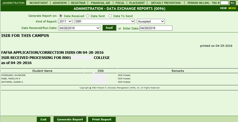The image size is (238, 122).
Task: Open the 2017 year dropdown
Action: point(65,21)
